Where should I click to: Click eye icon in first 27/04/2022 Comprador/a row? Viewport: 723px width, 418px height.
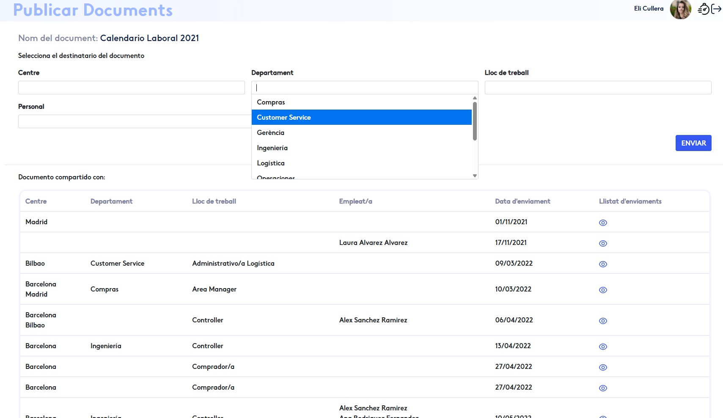click(x=603, y=367)
